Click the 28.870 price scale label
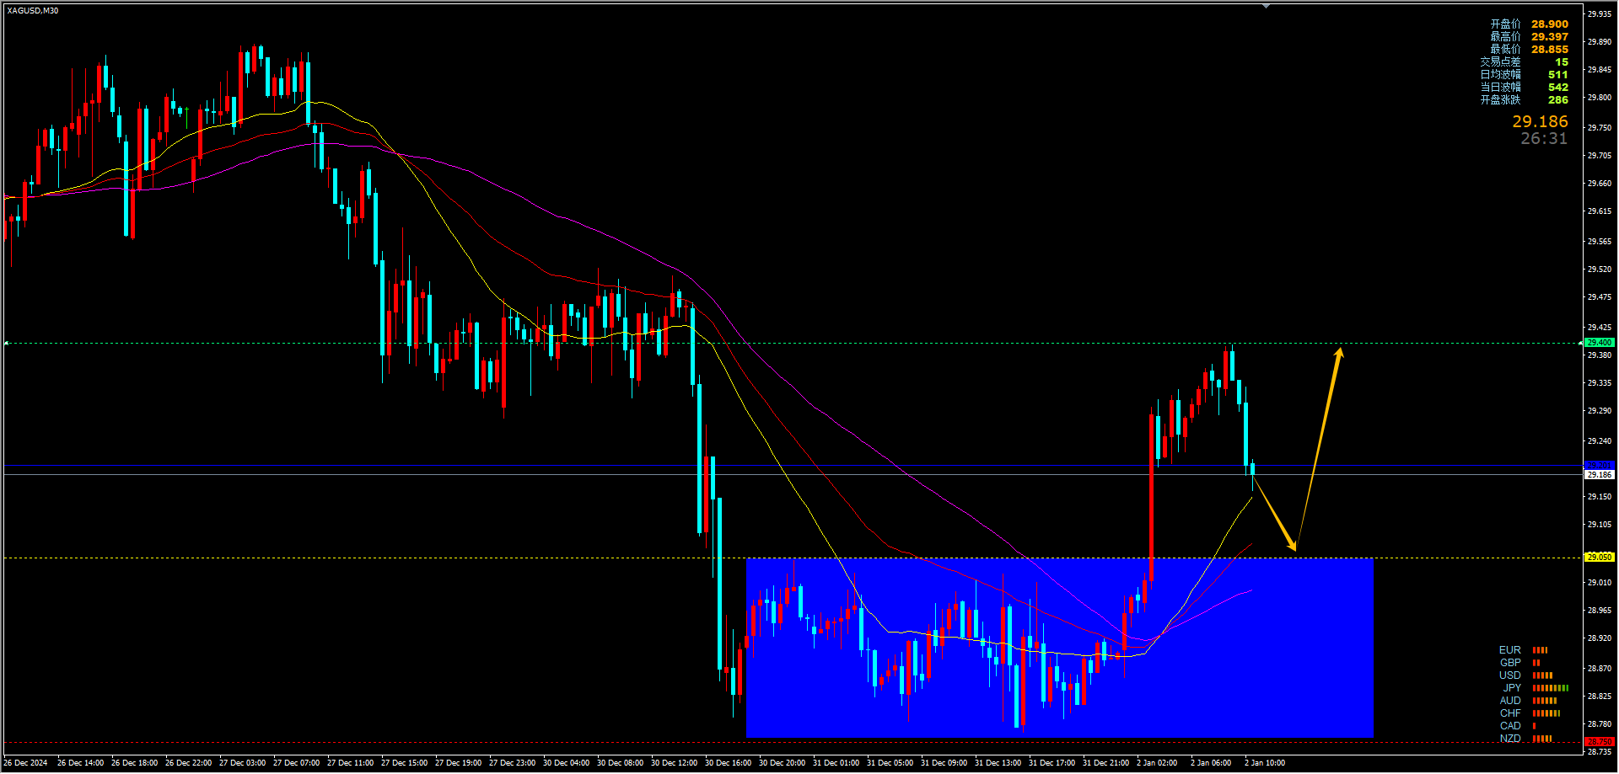 [x=1600, y=669]
